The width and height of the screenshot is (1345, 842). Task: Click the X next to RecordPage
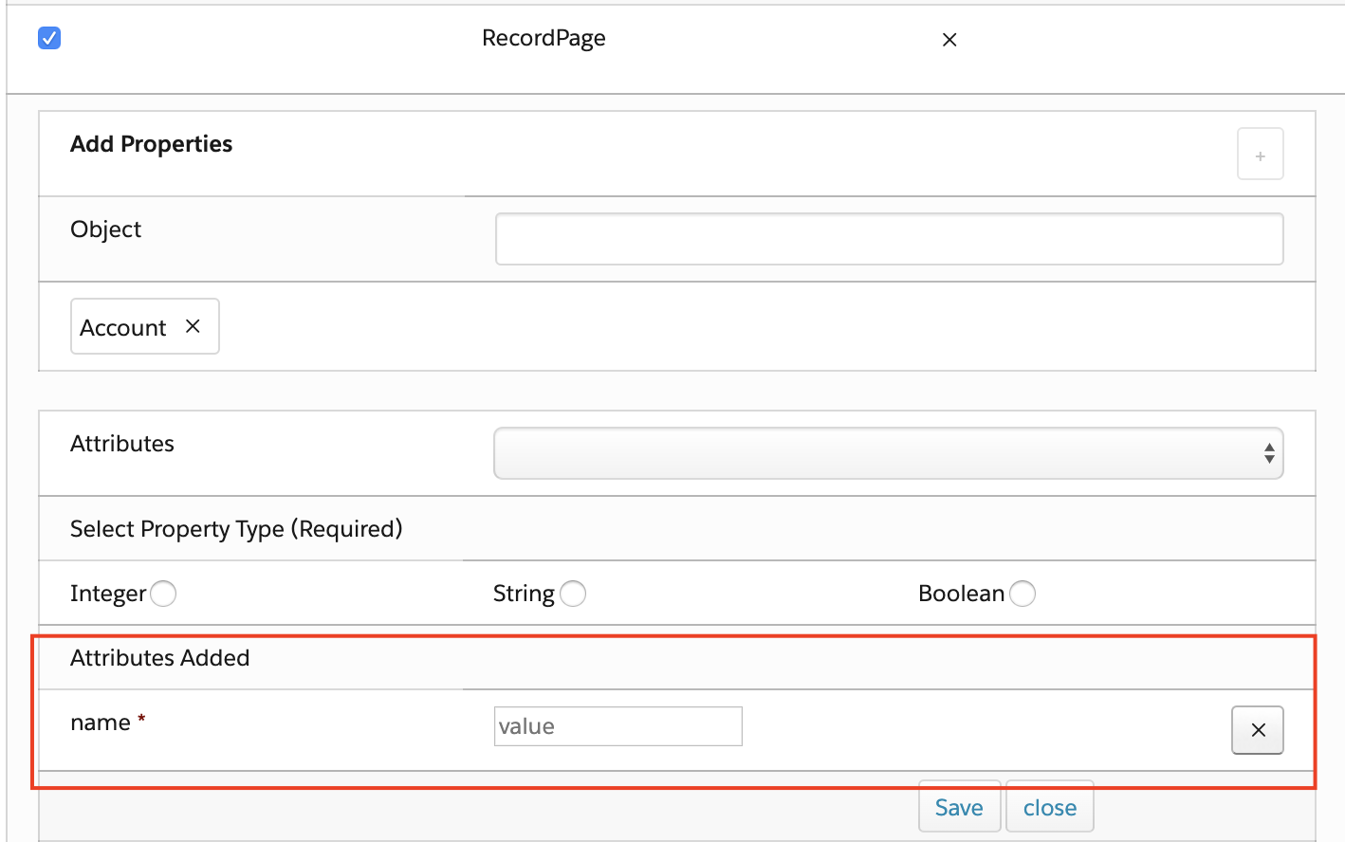[949, 40]
